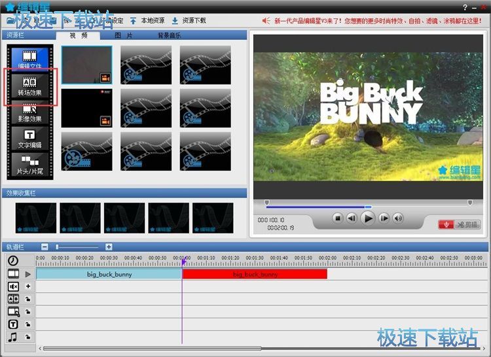Click the timeline scroll left arrow

40,348
